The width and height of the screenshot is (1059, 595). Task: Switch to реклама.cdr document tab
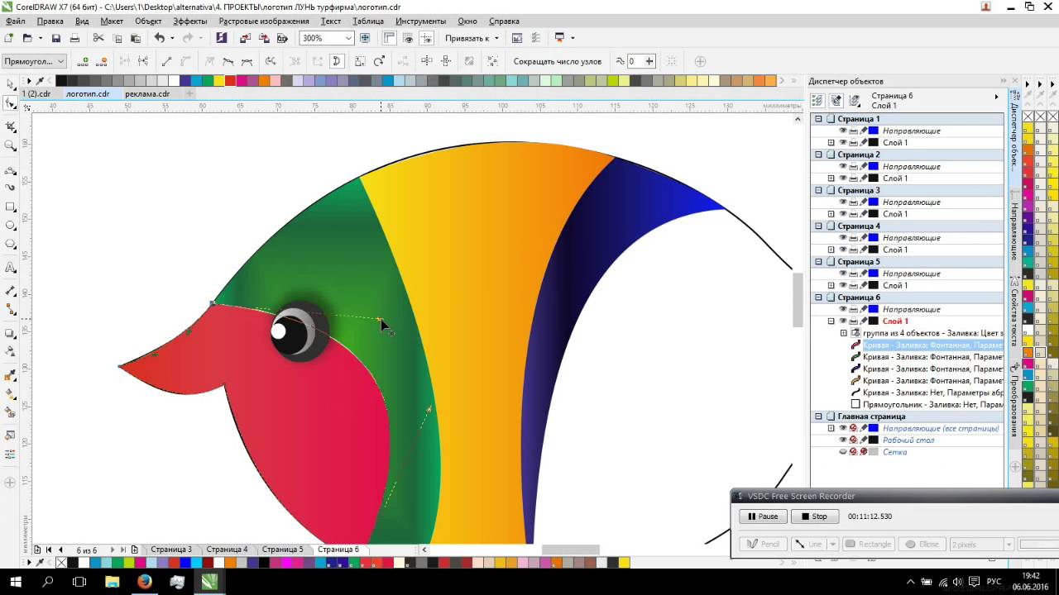(x=147, y=93)
